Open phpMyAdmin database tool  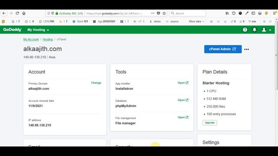pos(183,100)
